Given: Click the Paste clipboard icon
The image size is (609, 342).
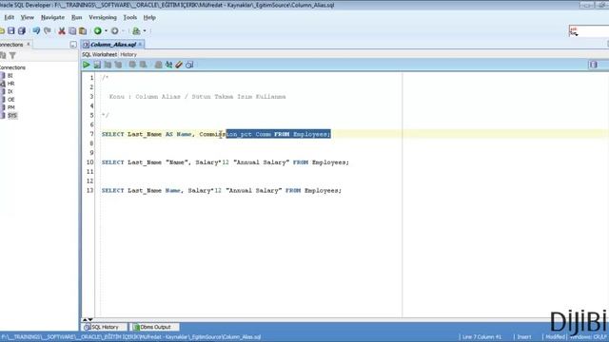Looking at the screenshot, I should (x=83, y=30).
